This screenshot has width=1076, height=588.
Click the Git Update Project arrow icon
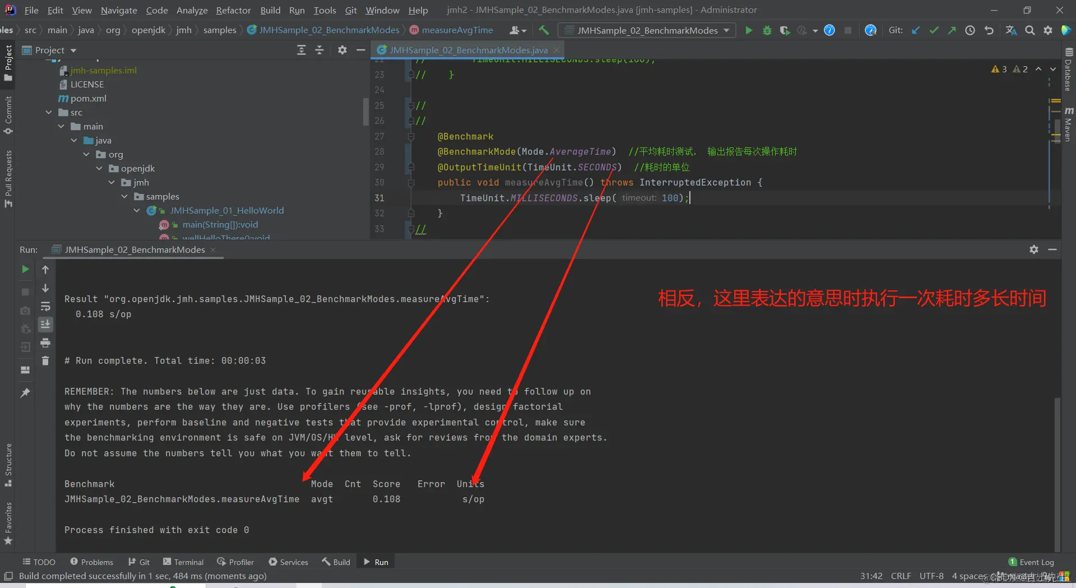pos(916,30)
